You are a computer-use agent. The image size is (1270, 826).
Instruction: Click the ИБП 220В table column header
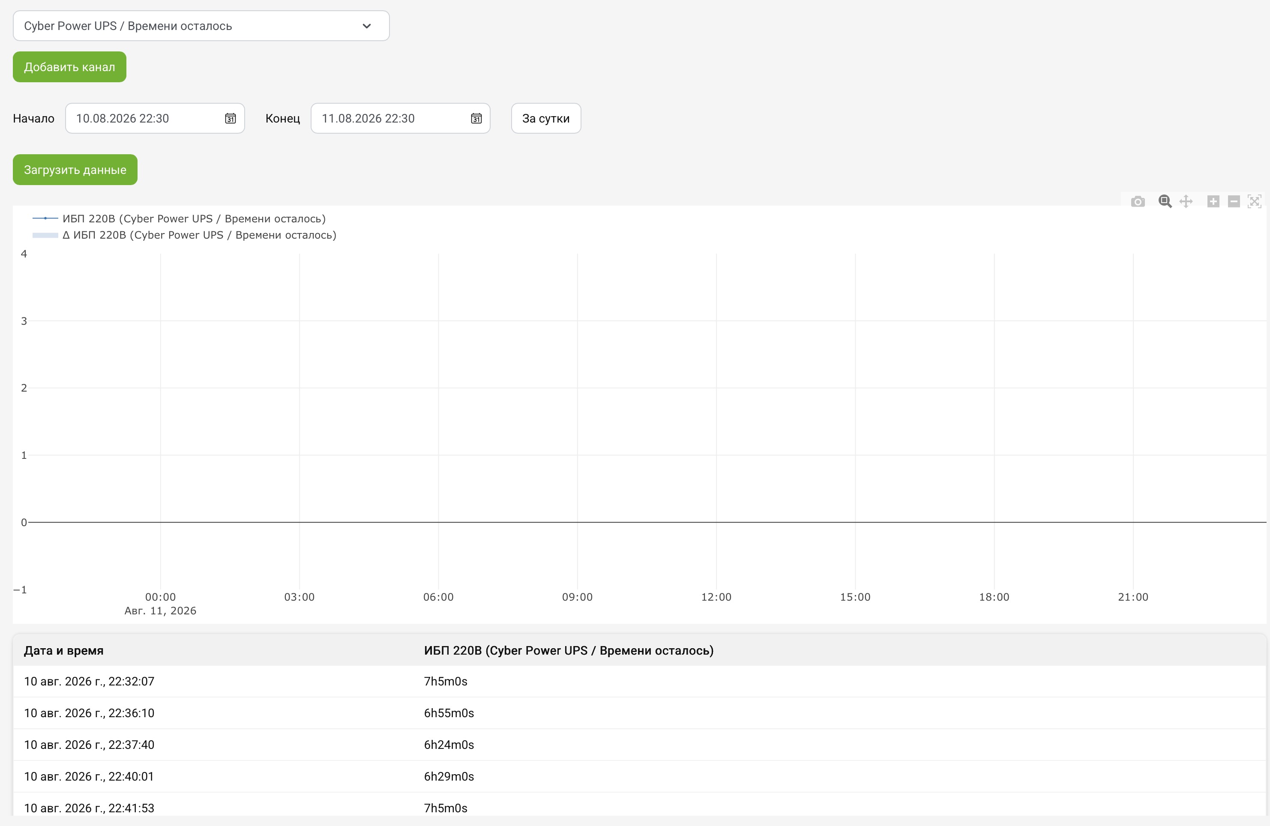(569, 650)
